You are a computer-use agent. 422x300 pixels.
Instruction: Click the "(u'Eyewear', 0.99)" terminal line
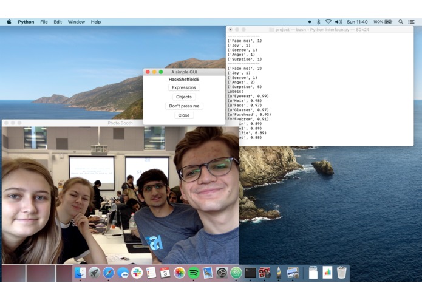pos(248,96)
